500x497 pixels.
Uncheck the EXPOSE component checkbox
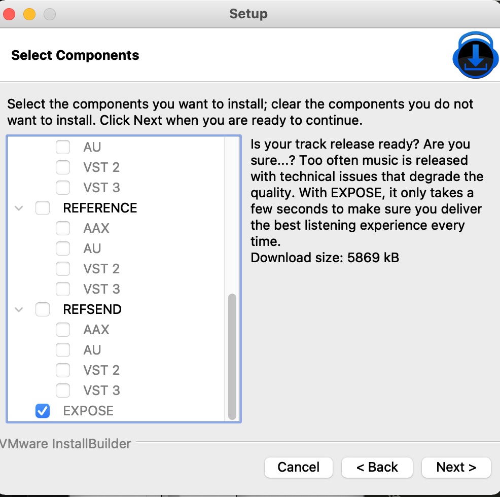pos(43,411)
